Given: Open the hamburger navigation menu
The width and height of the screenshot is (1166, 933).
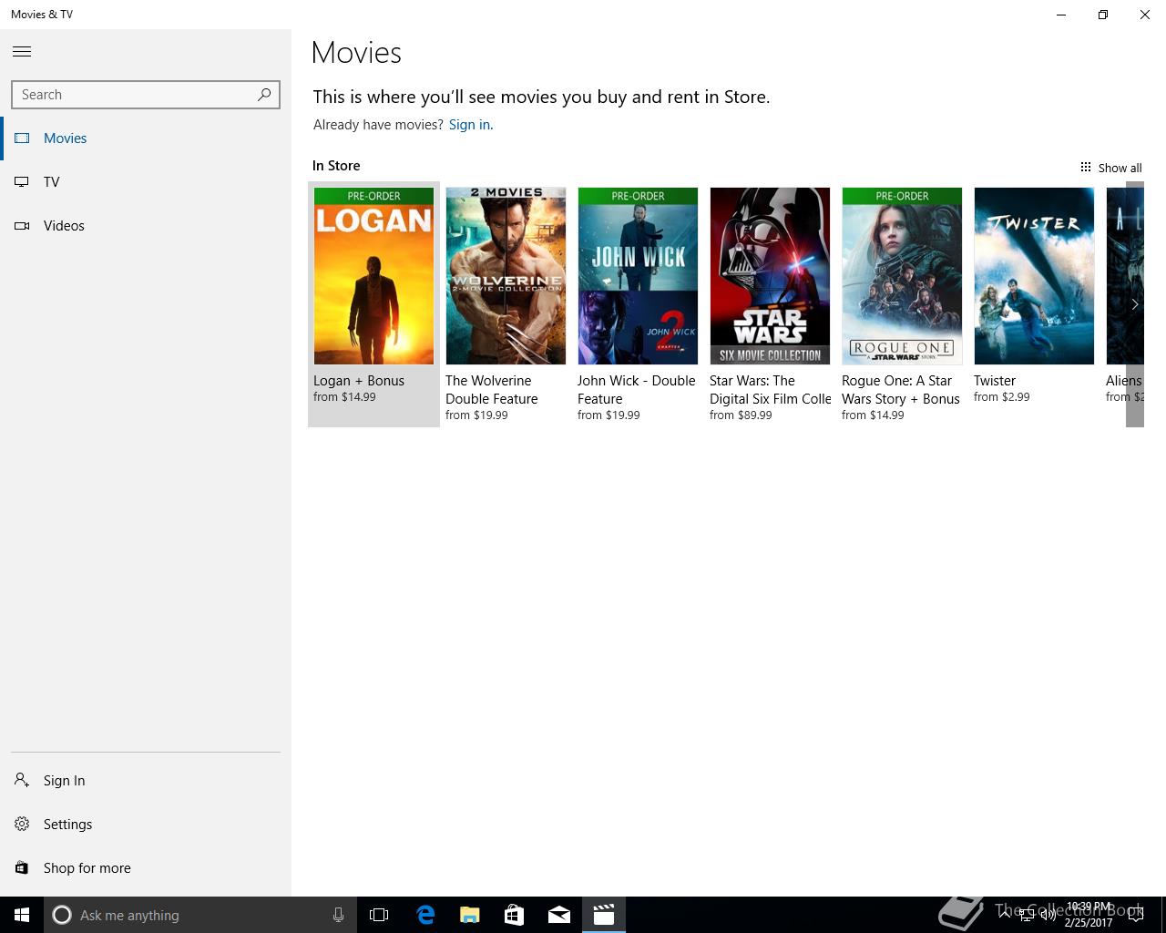Looking at the screenshot, I should [22, 52].
